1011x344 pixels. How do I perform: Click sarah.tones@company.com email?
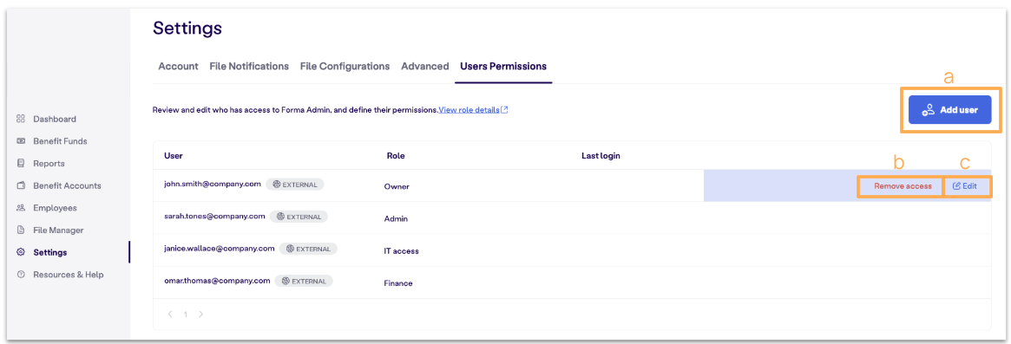click(x=214, y=217)
